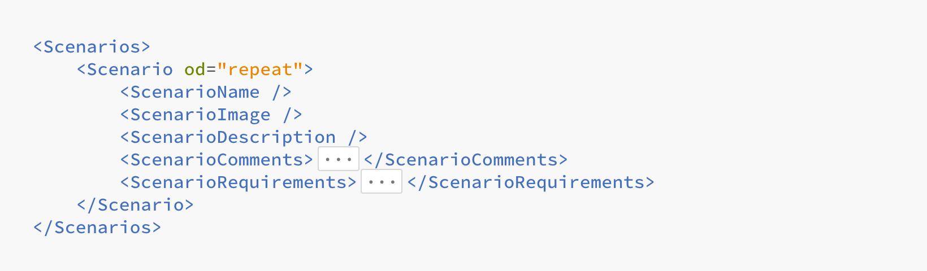Click the ScenarioName self-closing tag
The width and height of the screenshot is (927, 271).
[x=206, y=91]
